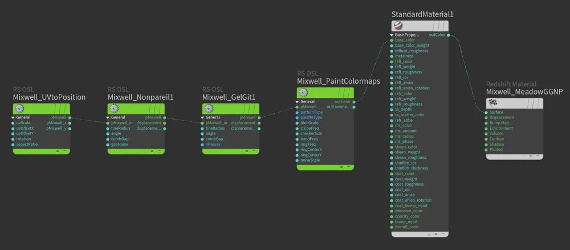Click the bandFreq input port

(x=297, y=139)
